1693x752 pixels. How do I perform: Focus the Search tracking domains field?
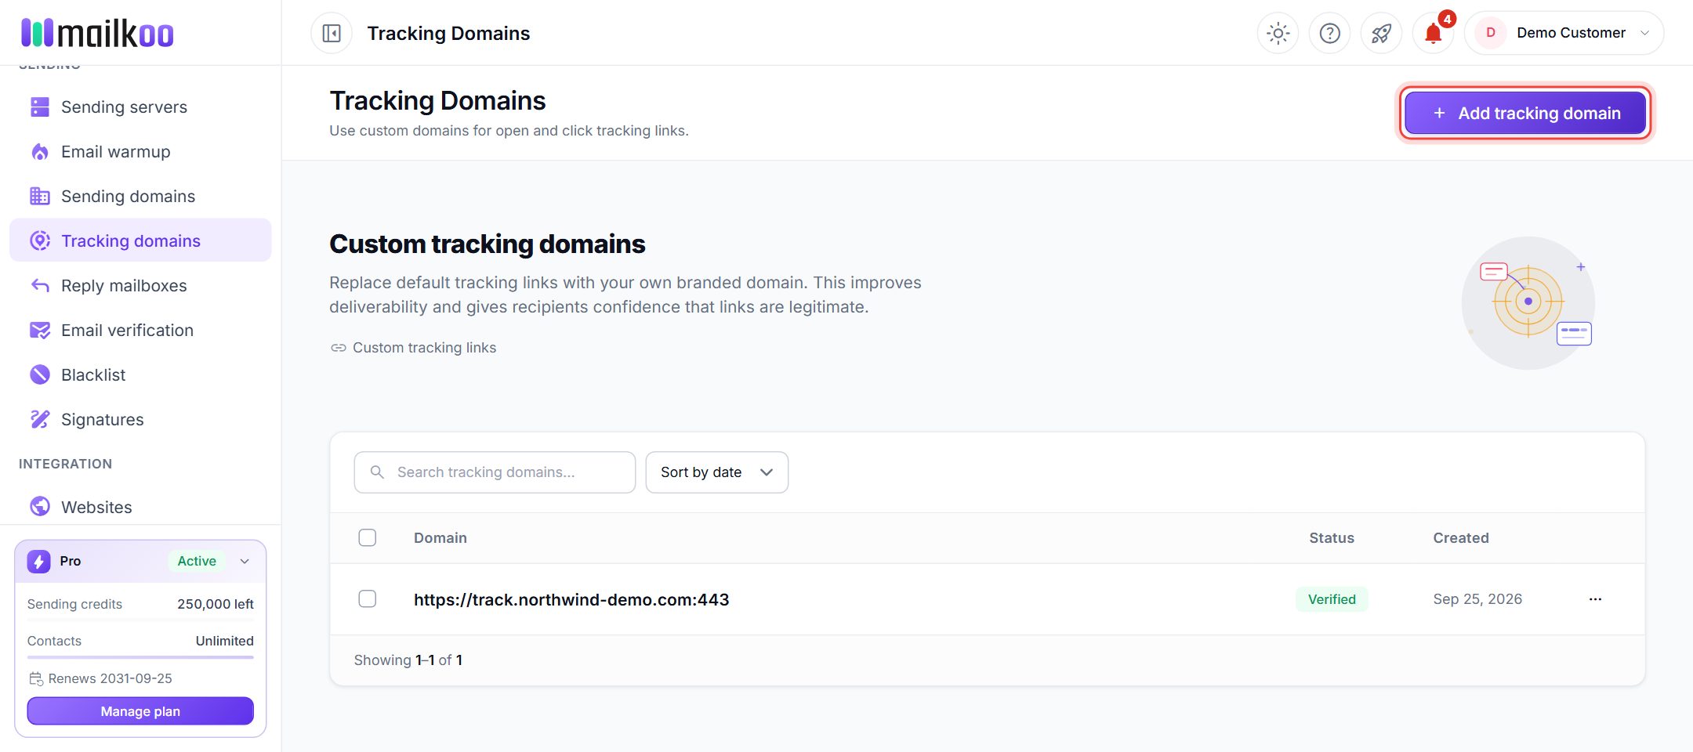(x=495, y=472)
